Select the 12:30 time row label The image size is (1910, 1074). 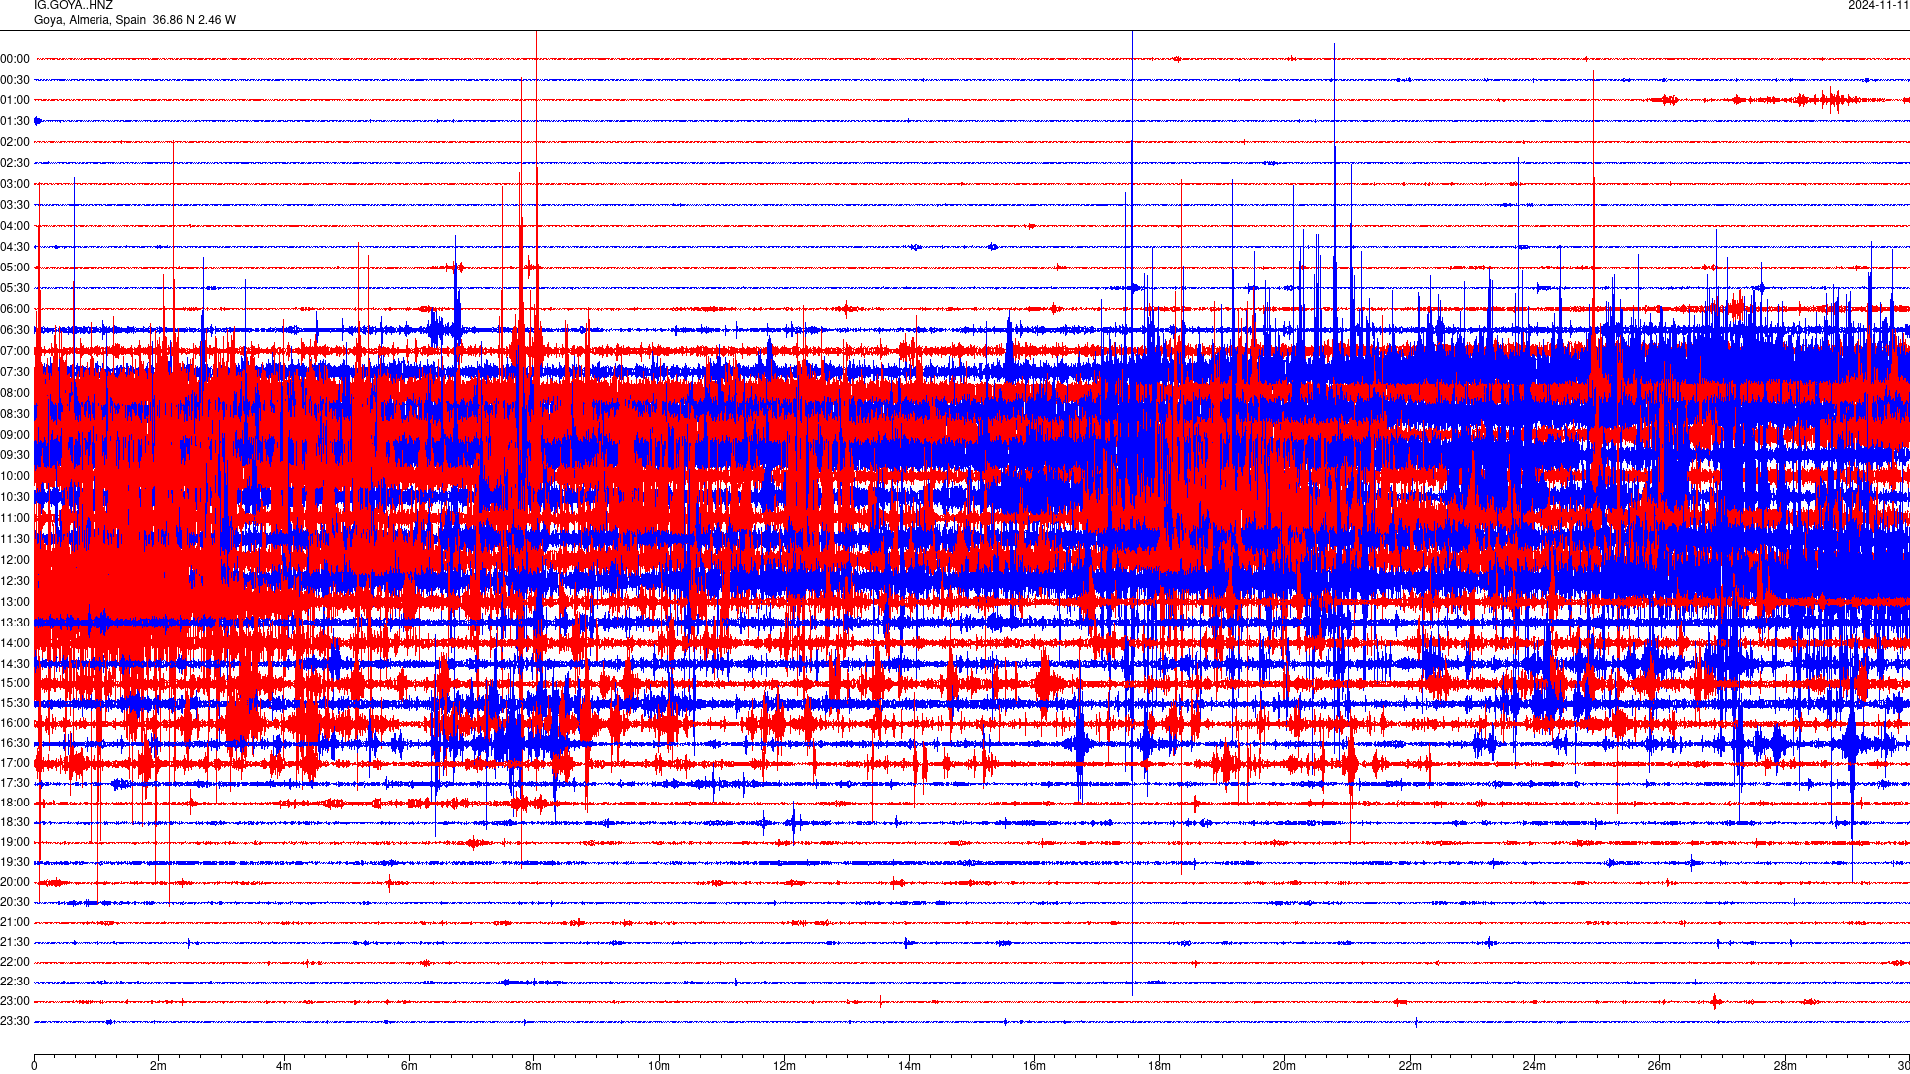click(x=15, y=581)
